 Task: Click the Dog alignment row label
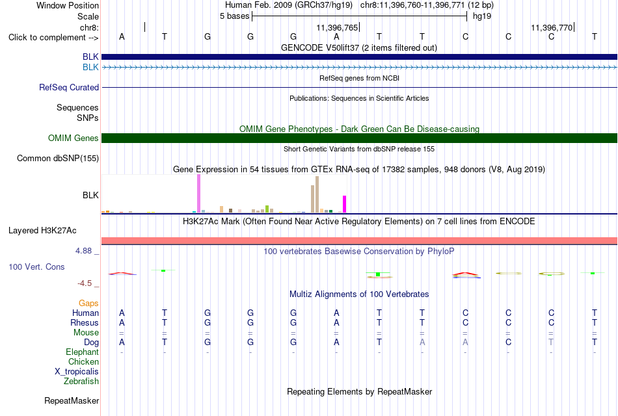91,343
